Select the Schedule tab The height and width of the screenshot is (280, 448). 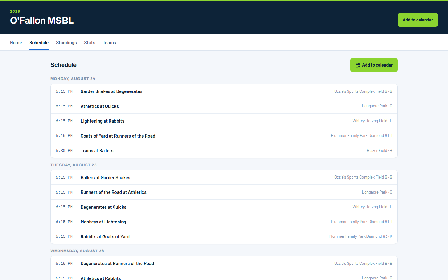[39, 43]
